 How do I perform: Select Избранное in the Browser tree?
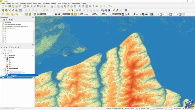8,23
